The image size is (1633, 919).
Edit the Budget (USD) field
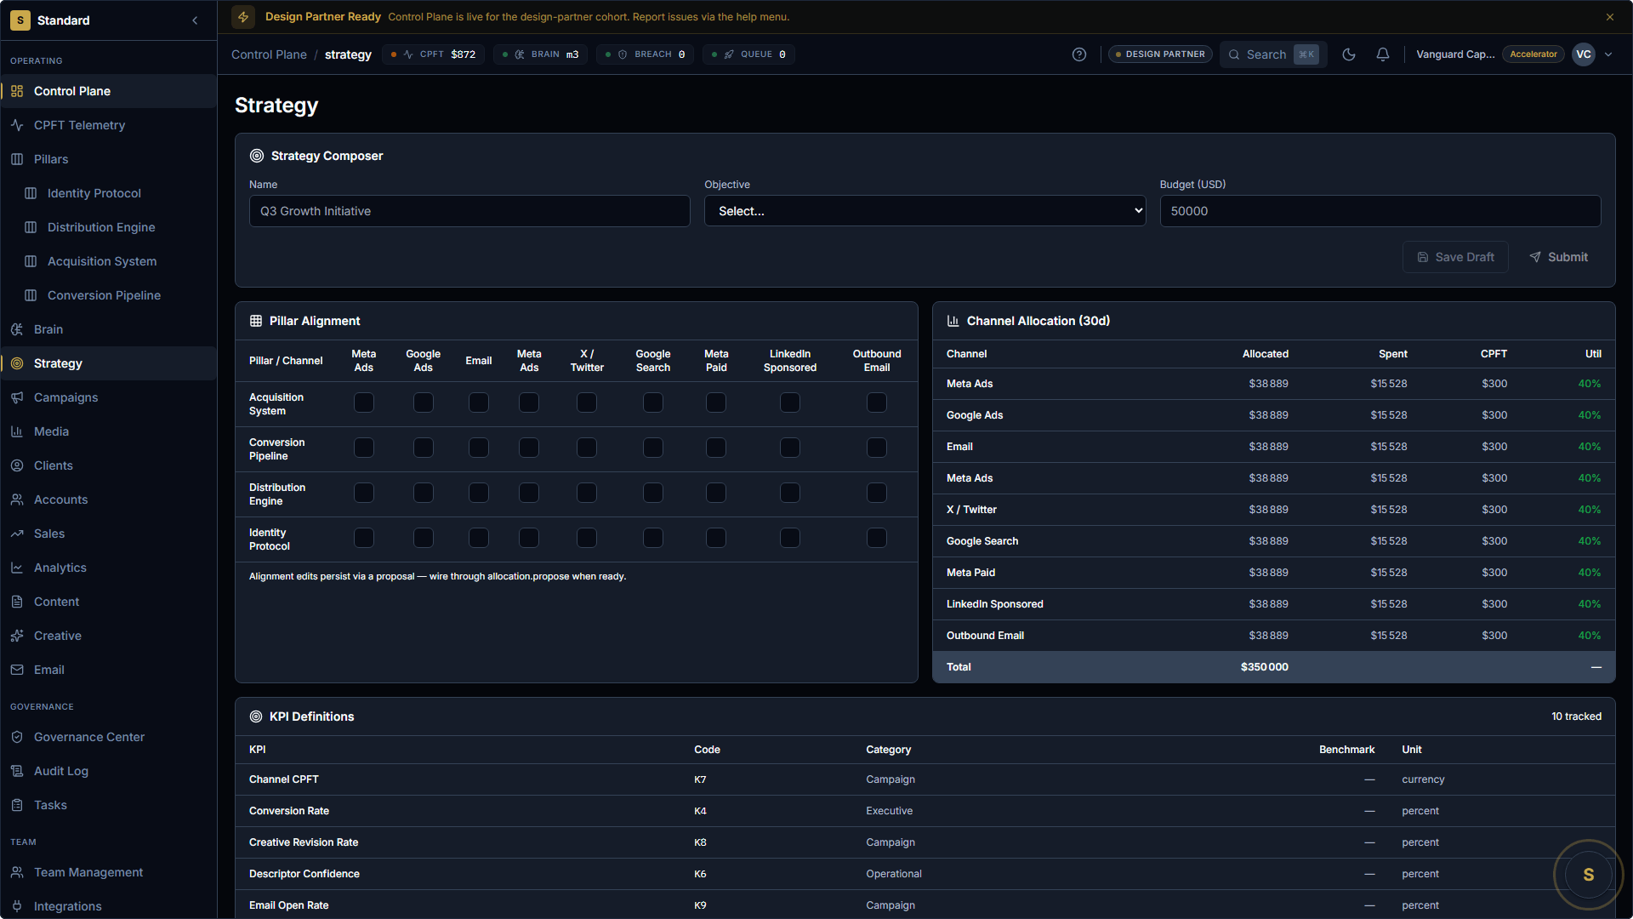pyautogui.click(x=1380, y=211)
